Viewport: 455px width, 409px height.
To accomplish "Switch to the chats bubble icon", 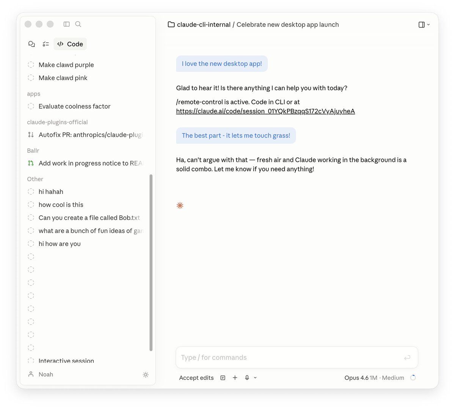I will (31, 44).
